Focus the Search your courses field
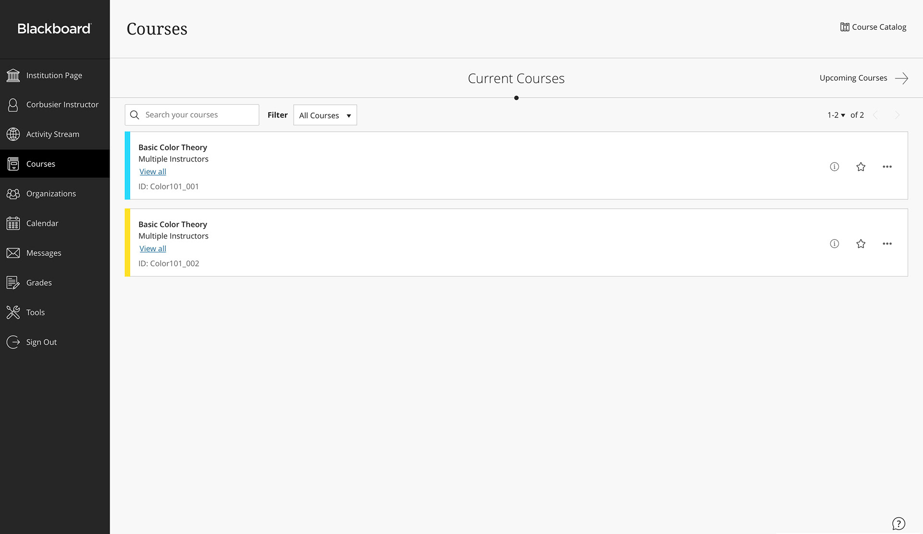923x534 pixels. click(x=192, y=115)
